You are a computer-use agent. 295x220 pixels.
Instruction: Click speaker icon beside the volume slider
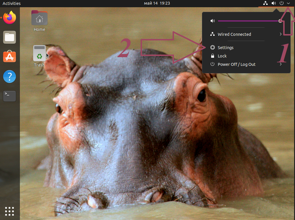click(213, 21)
